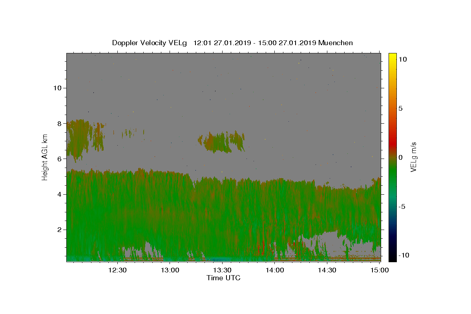Click the 13:00 time axis label

pos(170,270)
